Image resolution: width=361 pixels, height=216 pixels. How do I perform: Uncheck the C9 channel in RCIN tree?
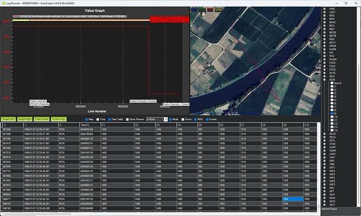coord(332,113)
